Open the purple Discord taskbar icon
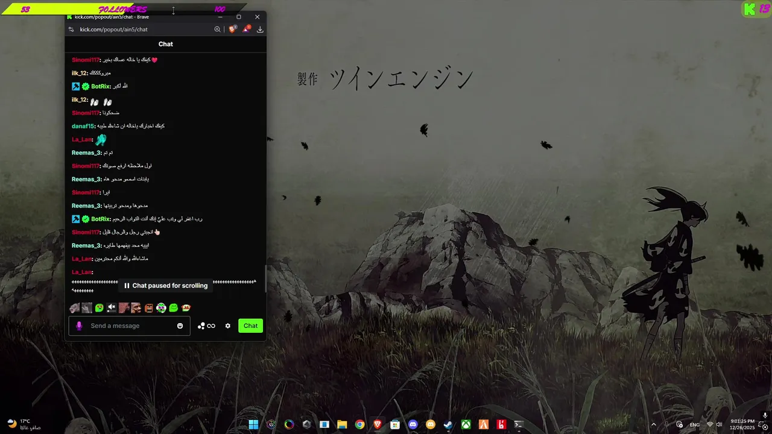This screenshot has width=772, height=434. pos(413,424)
